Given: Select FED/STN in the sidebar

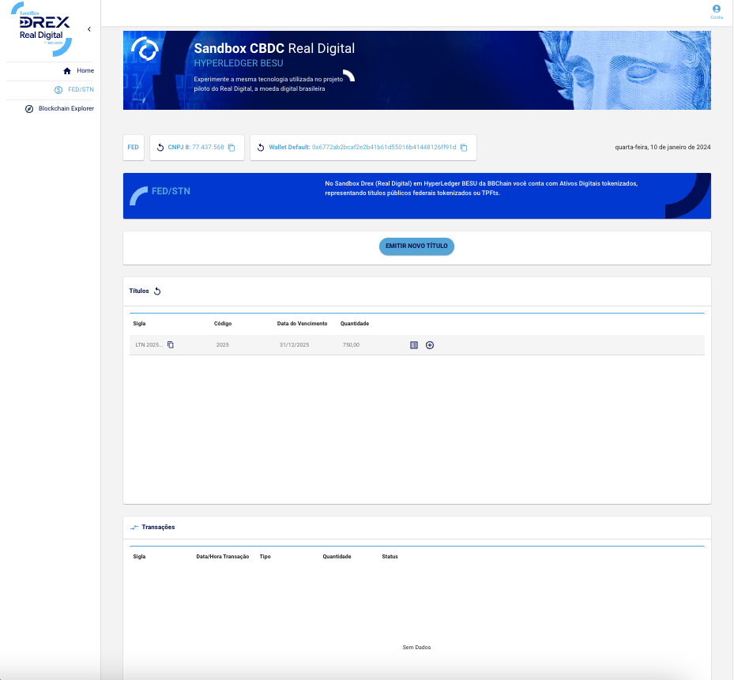Looking at the screenshot, I should (74, 90).
